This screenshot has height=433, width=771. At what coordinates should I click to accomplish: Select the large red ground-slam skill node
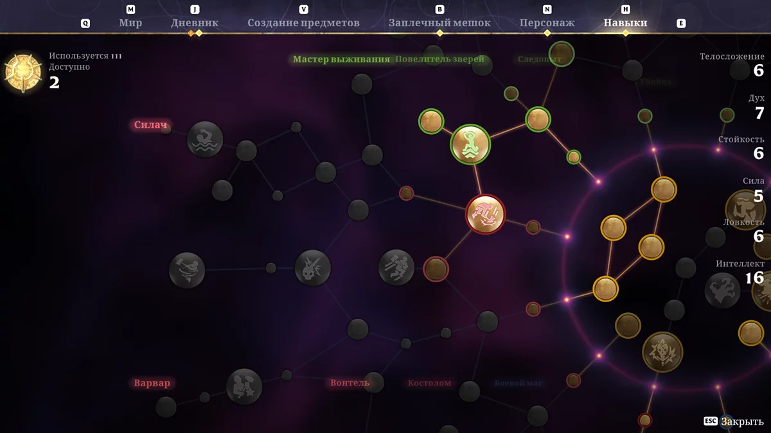pos(485,214)
